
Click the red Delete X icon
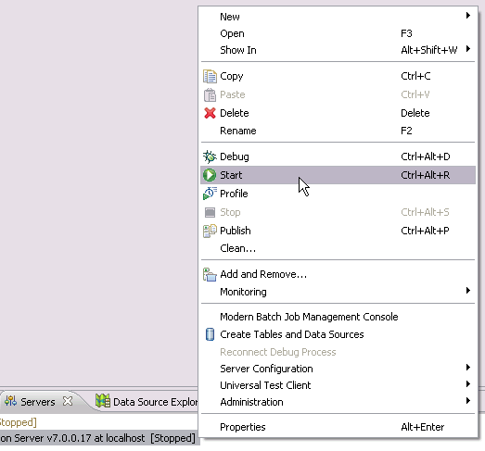pyautogui.click(x=210, y=113)
